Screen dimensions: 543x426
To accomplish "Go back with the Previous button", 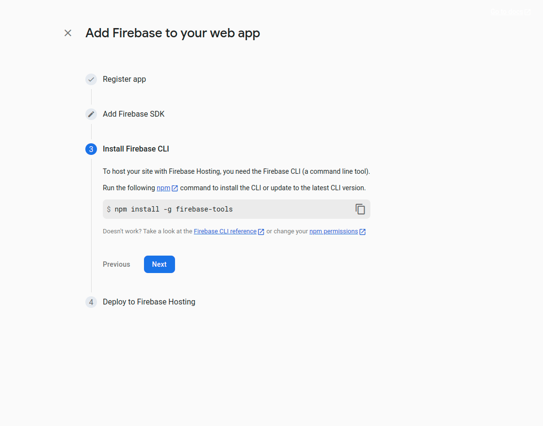I will pyautogui.click(x=116, y=264).
